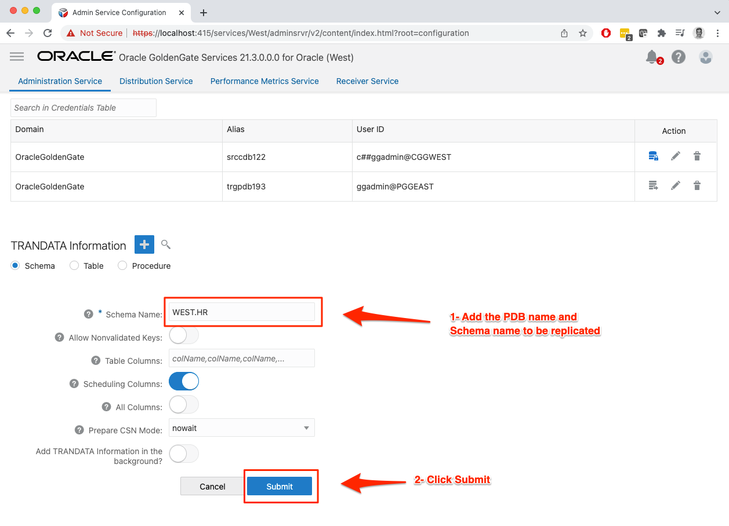The image size is (729, 526).
Task: Enable the All Columns toggle
Action: point(183,404)
